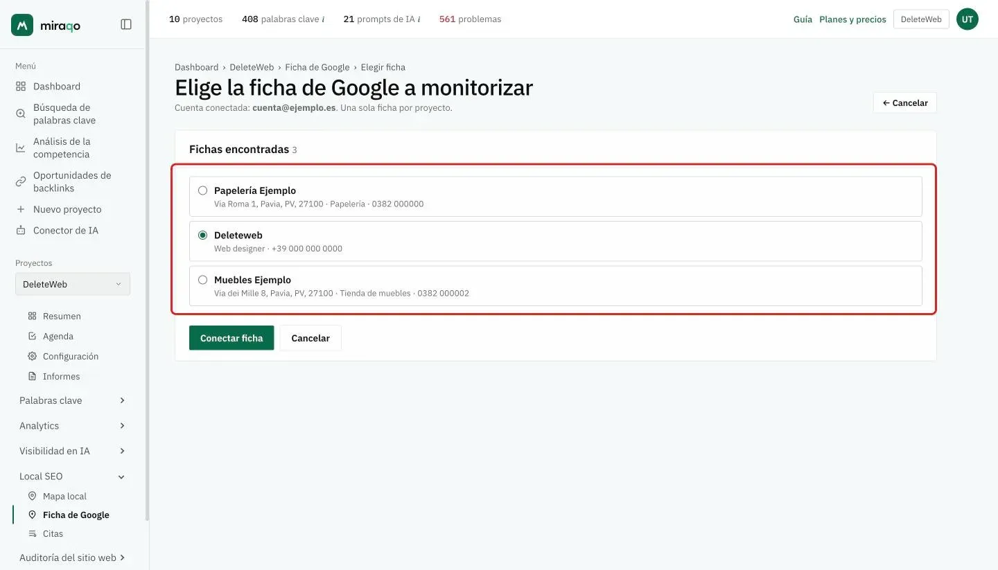The image size is (998, 570).
Task: Open Oportunidades de backlinks menu item
Action: click(72, 181)
